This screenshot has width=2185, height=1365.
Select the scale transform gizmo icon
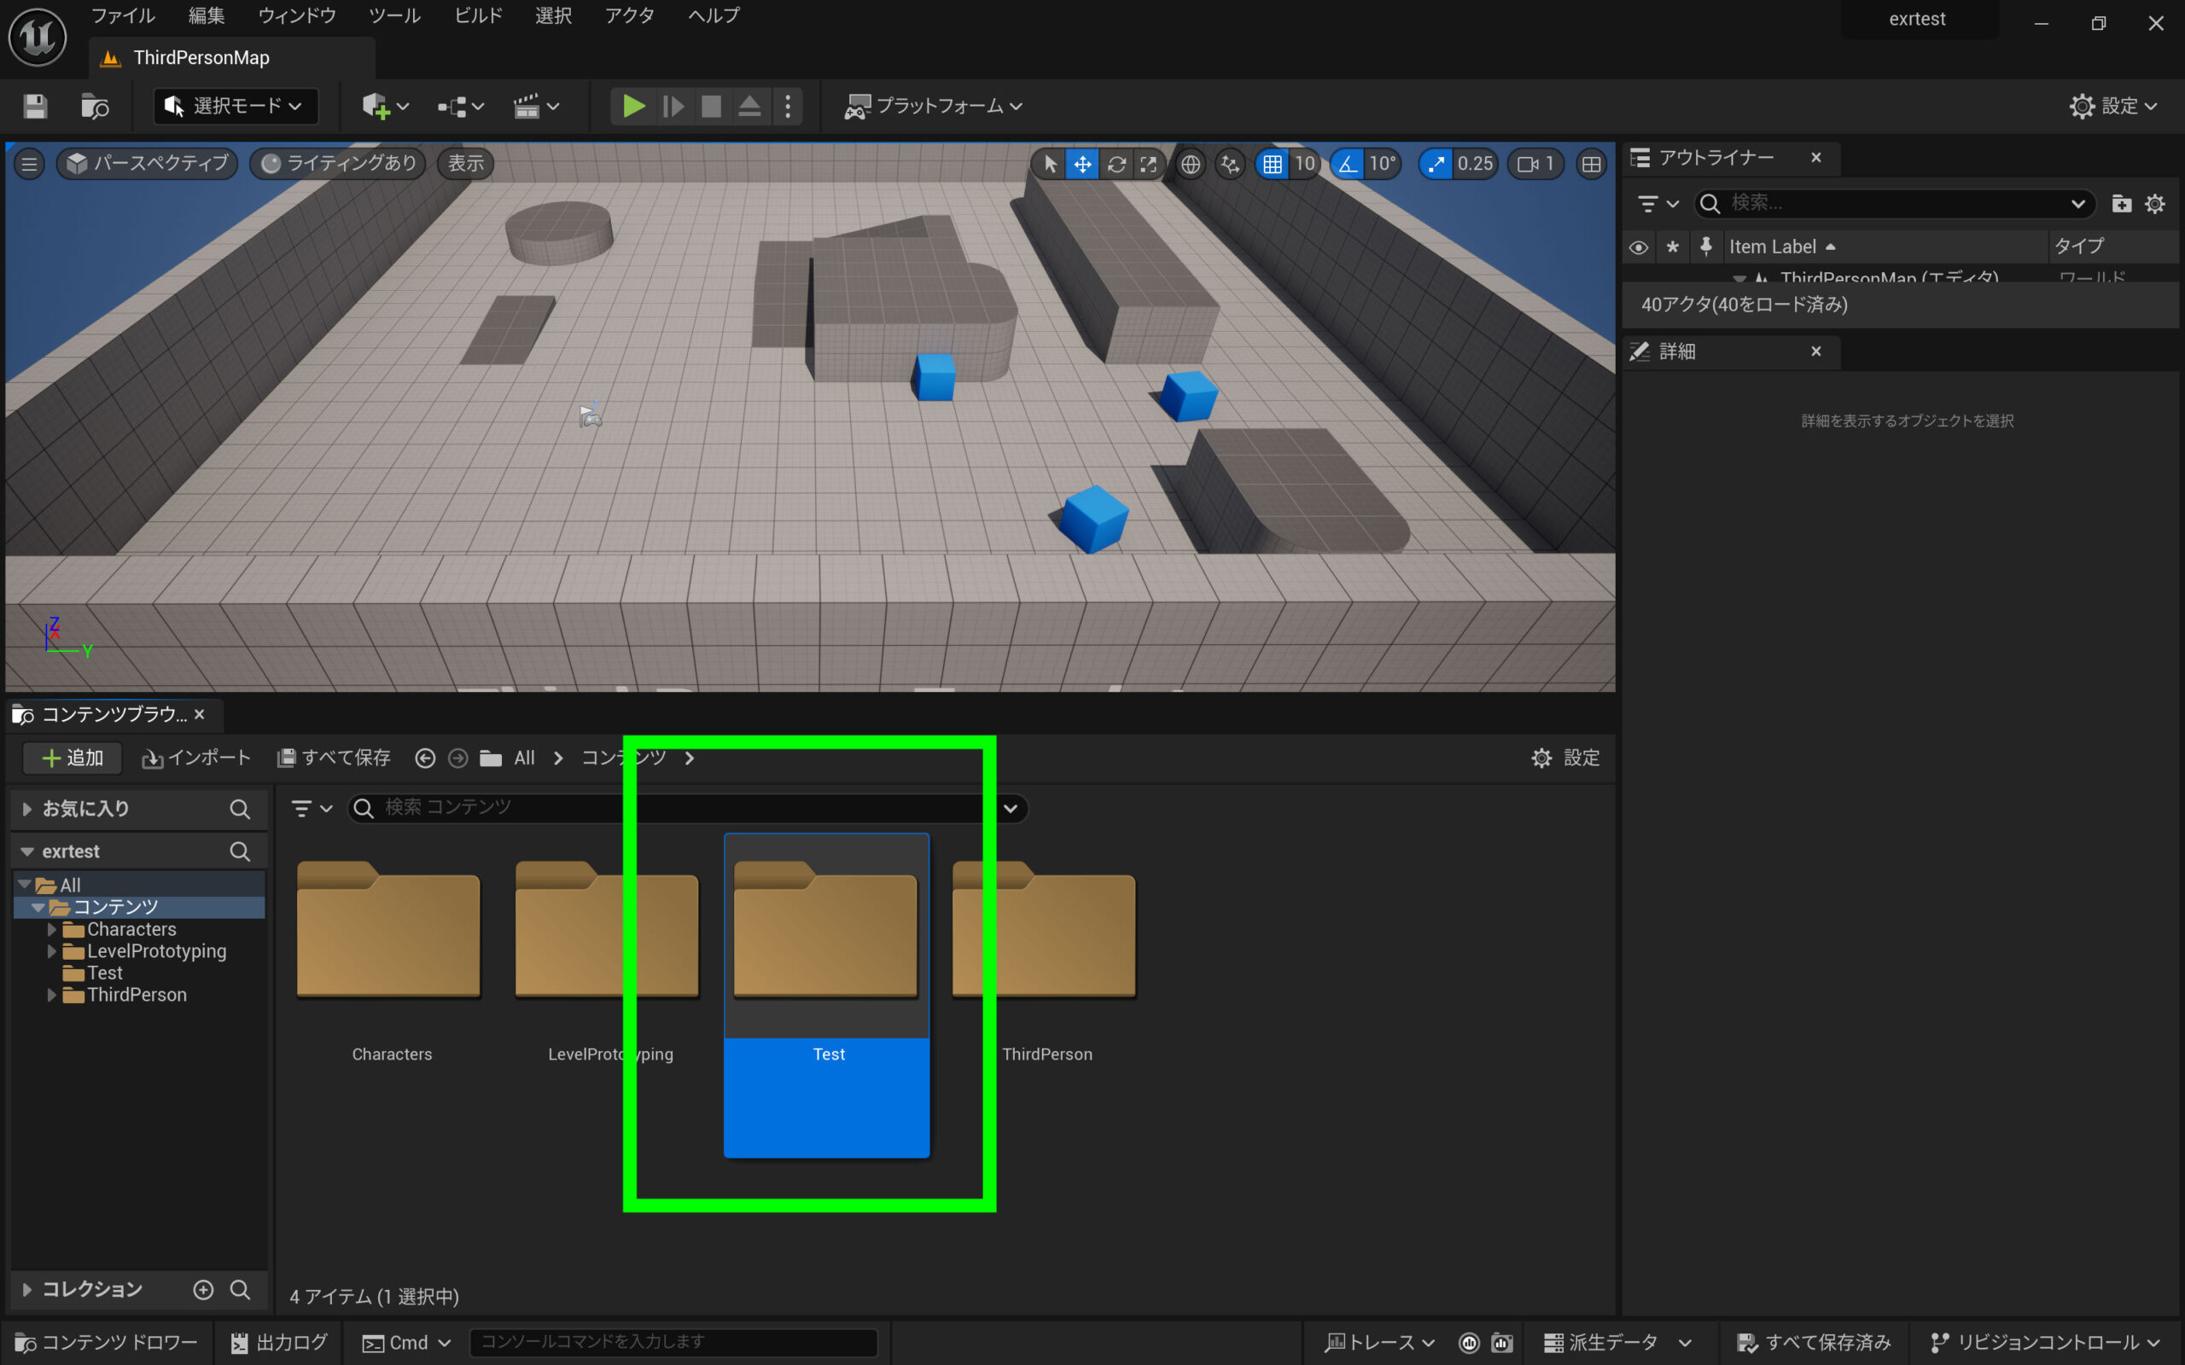[x=1149, y=164]
